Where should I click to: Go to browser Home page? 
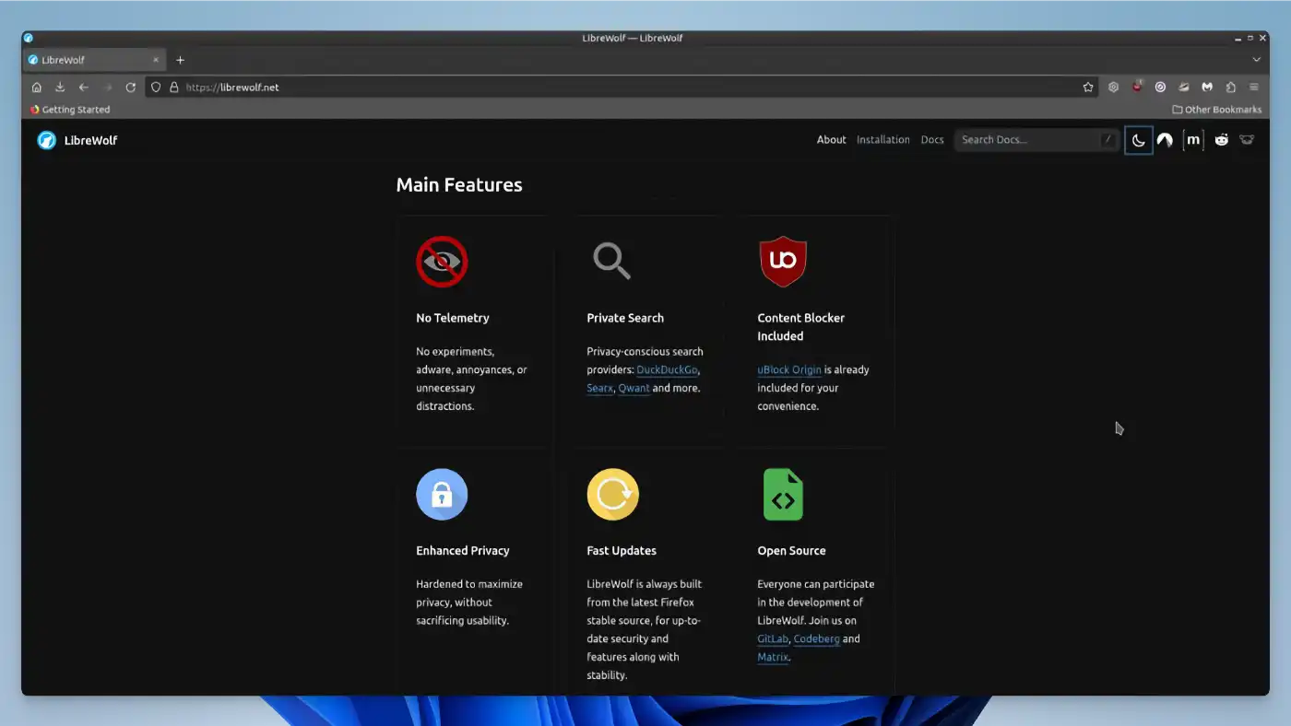point(37,88)
